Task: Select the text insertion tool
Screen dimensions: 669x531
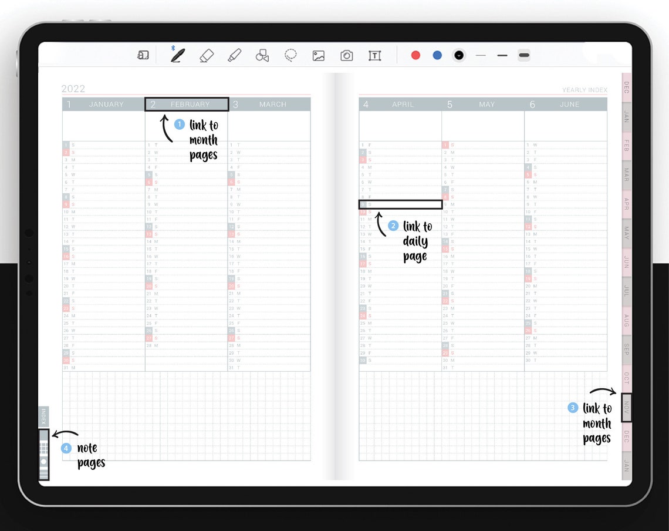Action: [x=374, y=55]
